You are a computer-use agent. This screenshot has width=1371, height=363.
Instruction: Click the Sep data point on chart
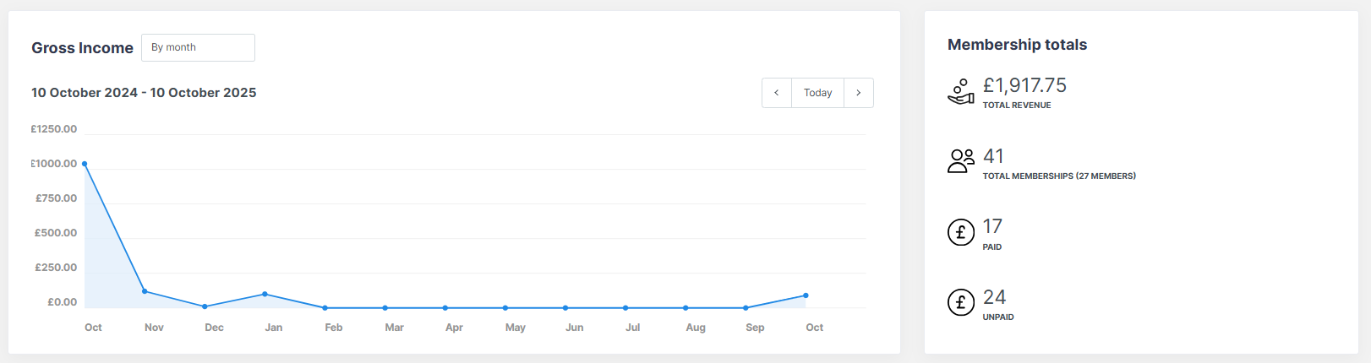746,308
